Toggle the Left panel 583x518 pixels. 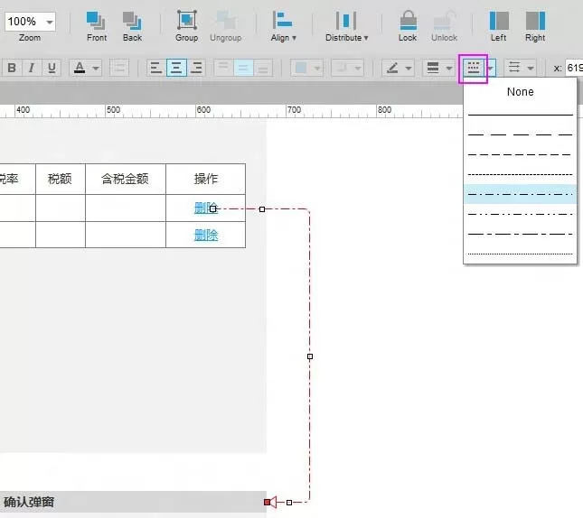(499, 26)
